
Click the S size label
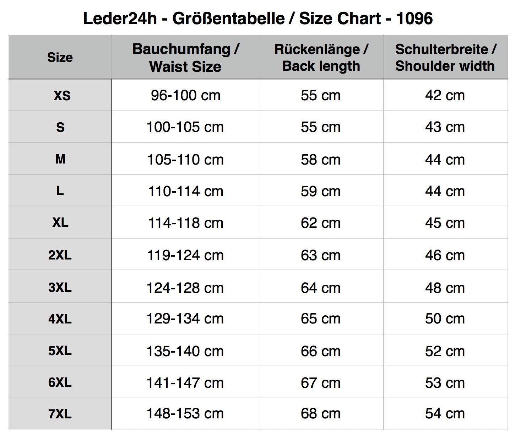click(60, 127)
